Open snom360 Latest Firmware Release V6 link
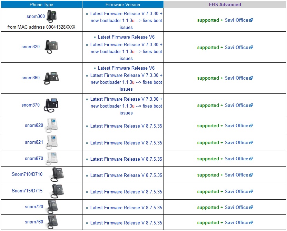This screenshot has height=231, width=287. click(126, 68)
